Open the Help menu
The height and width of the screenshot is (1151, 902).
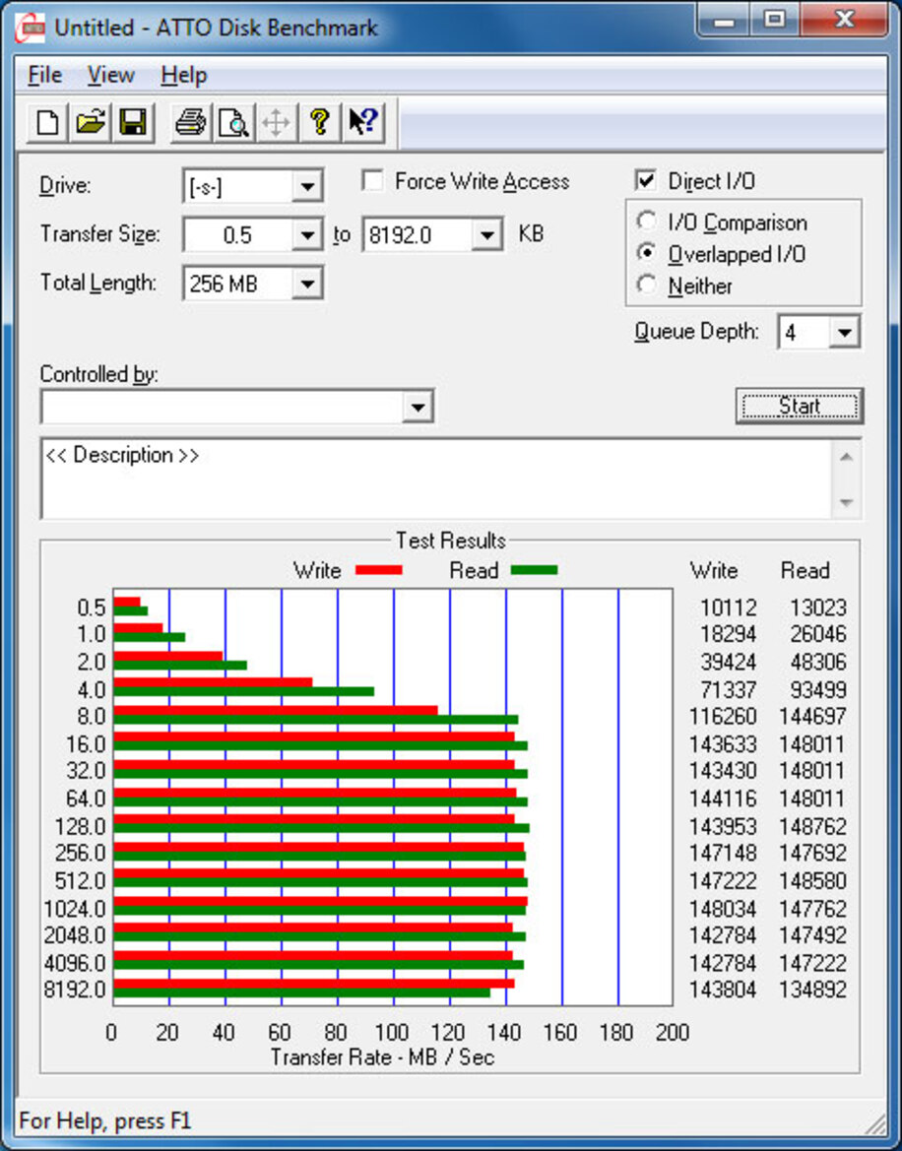coord(183,75)
